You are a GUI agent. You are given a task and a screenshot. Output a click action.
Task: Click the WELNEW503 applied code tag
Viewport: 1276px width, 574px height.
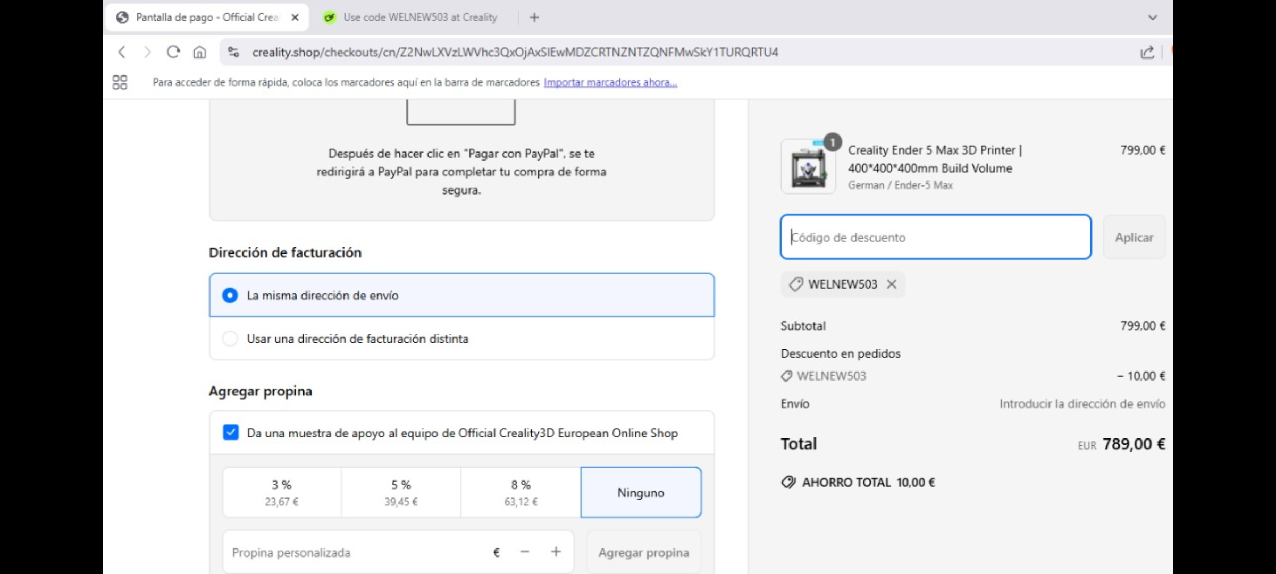(x=843, y=284)
